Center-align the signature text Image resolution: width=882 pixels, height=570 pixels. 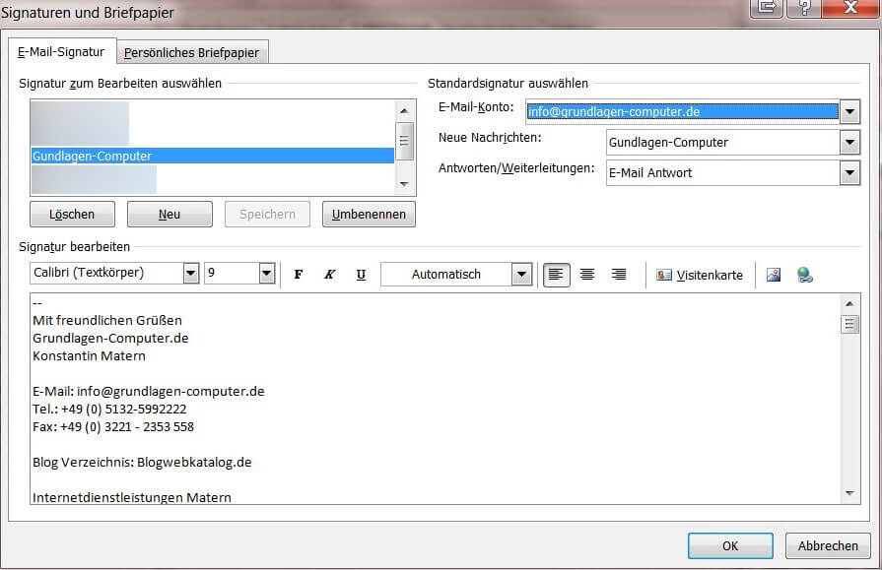coord(587,274)
